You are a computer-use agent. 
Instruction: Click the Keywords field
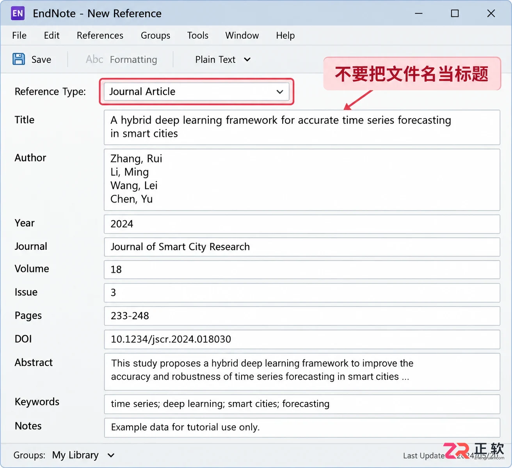point(302,404)
